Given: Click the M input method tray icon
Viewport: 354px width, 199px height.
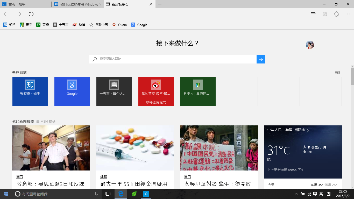Looking at the screenshot, I should tap(329, 194).
